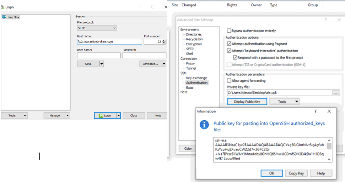
Task: Click the green Login button
Action: pos(105,115)
